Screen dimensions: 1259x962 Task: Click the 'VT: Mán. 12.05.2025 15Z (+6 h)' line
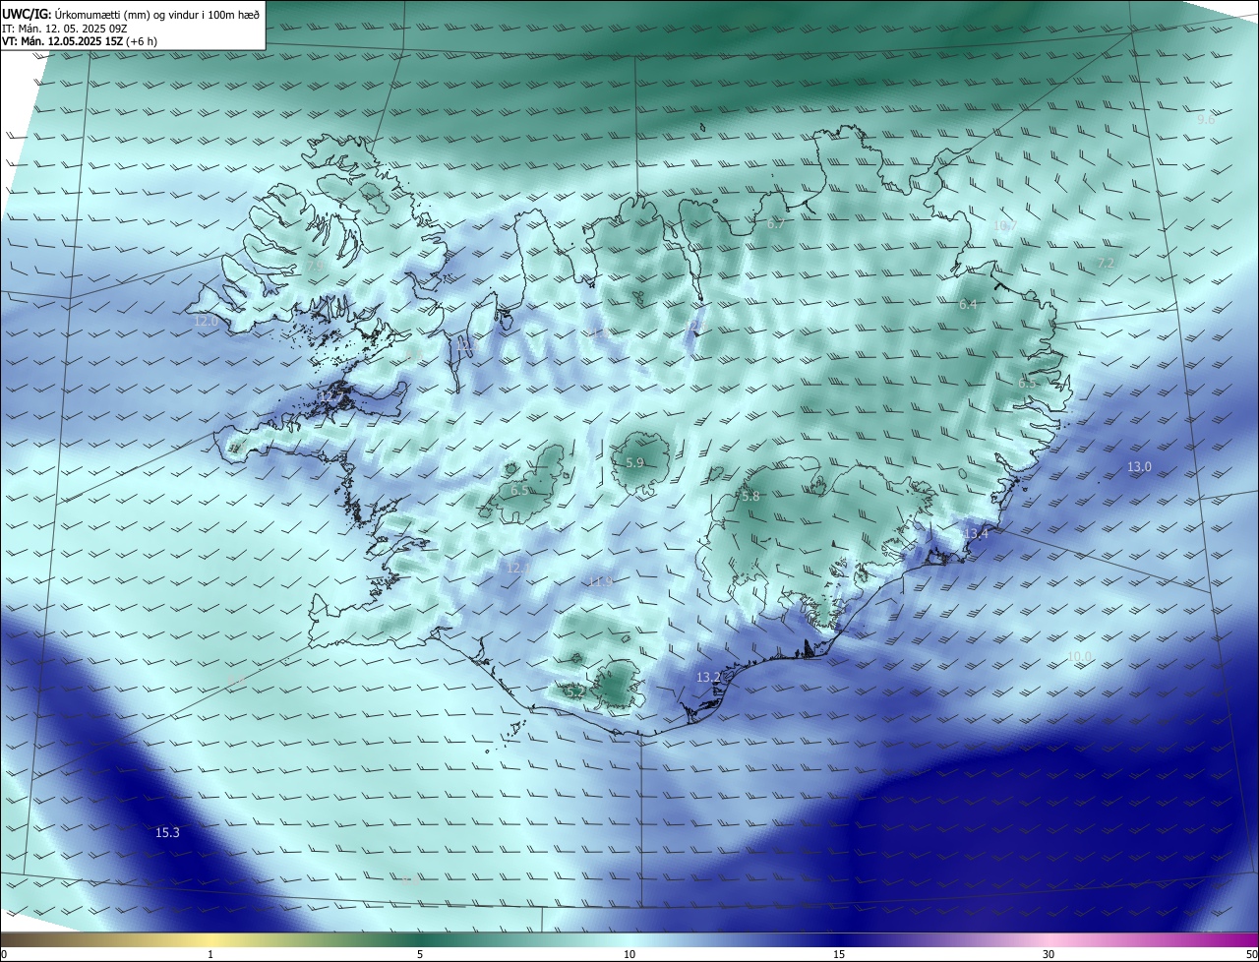pos(80,41)
